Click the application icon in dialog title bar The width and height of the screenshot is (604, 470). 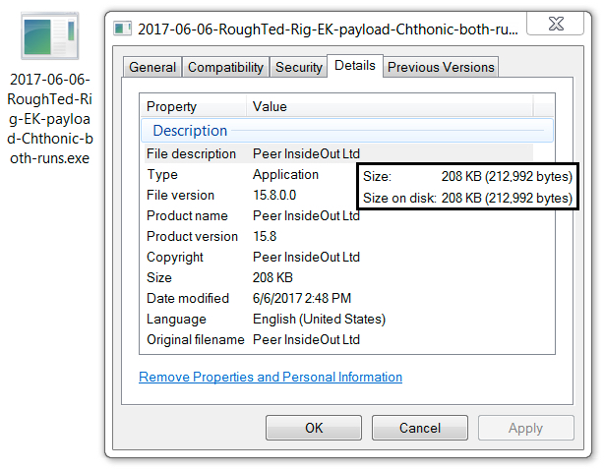(x=123, y=29)
